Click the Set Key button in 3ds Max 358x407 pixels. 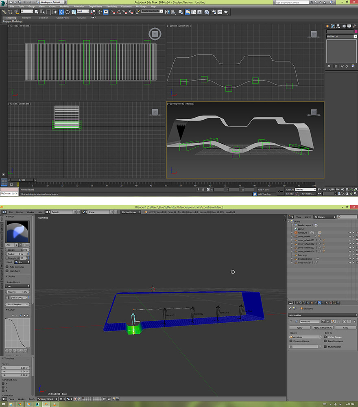[x=290, y=194]
